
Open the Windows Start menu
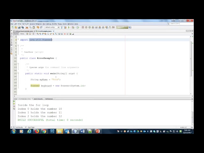coord(14,131)
